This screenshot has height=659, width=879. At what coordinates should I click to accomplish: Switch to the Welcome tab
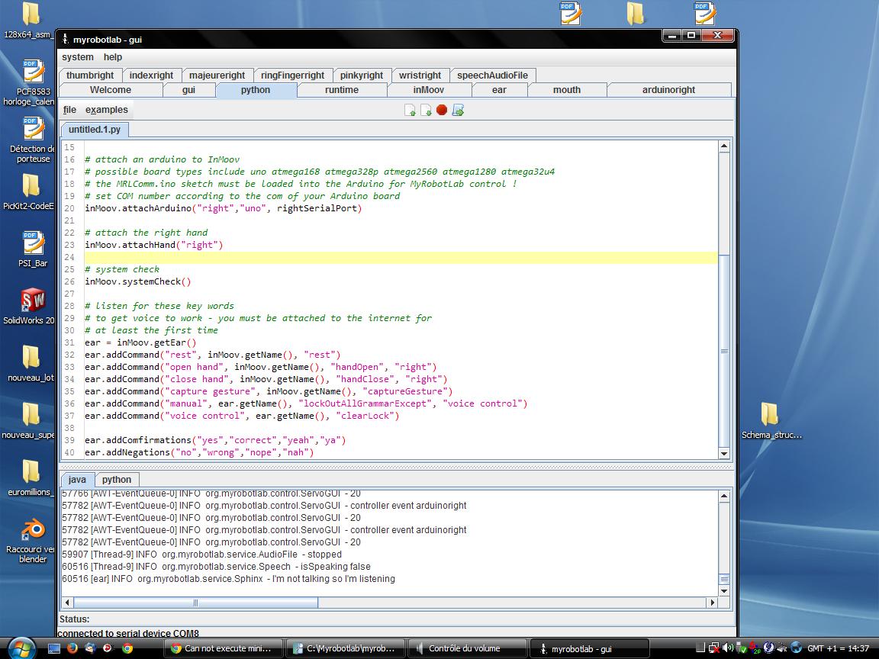point(111,90)
